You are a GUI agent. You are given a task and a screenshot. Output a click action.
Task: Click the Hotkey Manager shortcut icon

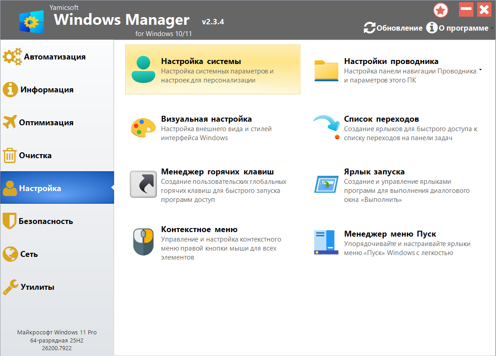pyautogui.click(x=143, y=184)
